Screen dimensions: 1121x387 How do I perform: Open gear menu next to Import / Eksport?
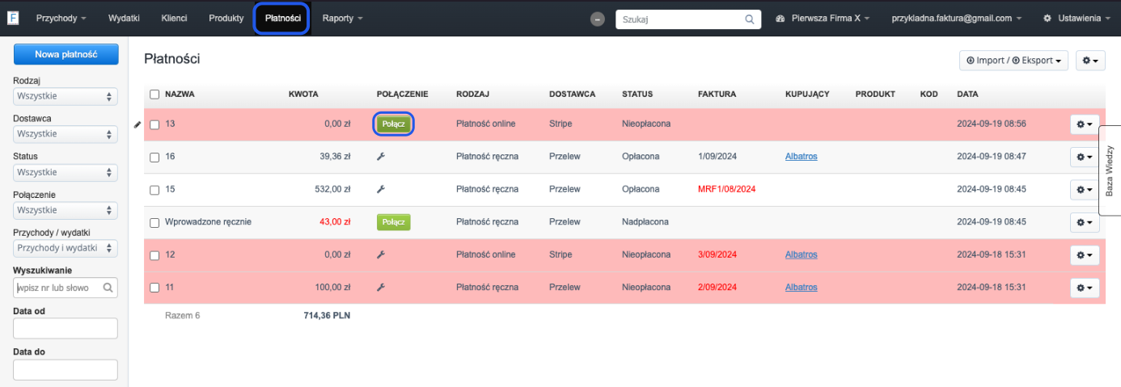1090,60
